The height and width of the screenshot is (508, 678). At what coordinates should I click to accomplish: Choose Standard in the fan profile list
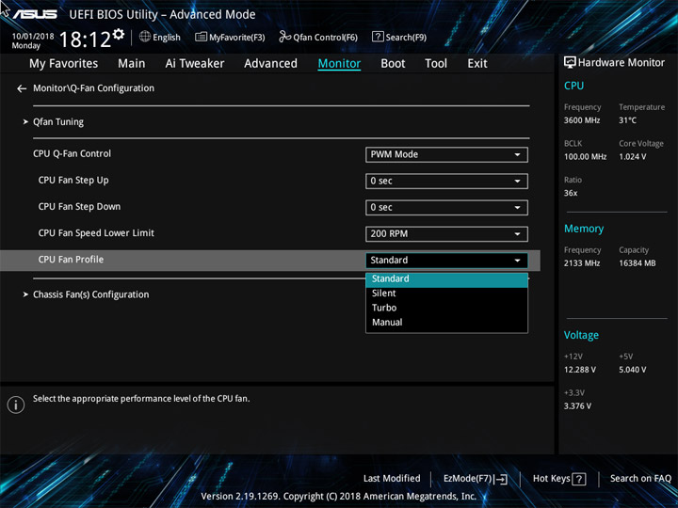point(446,279)
